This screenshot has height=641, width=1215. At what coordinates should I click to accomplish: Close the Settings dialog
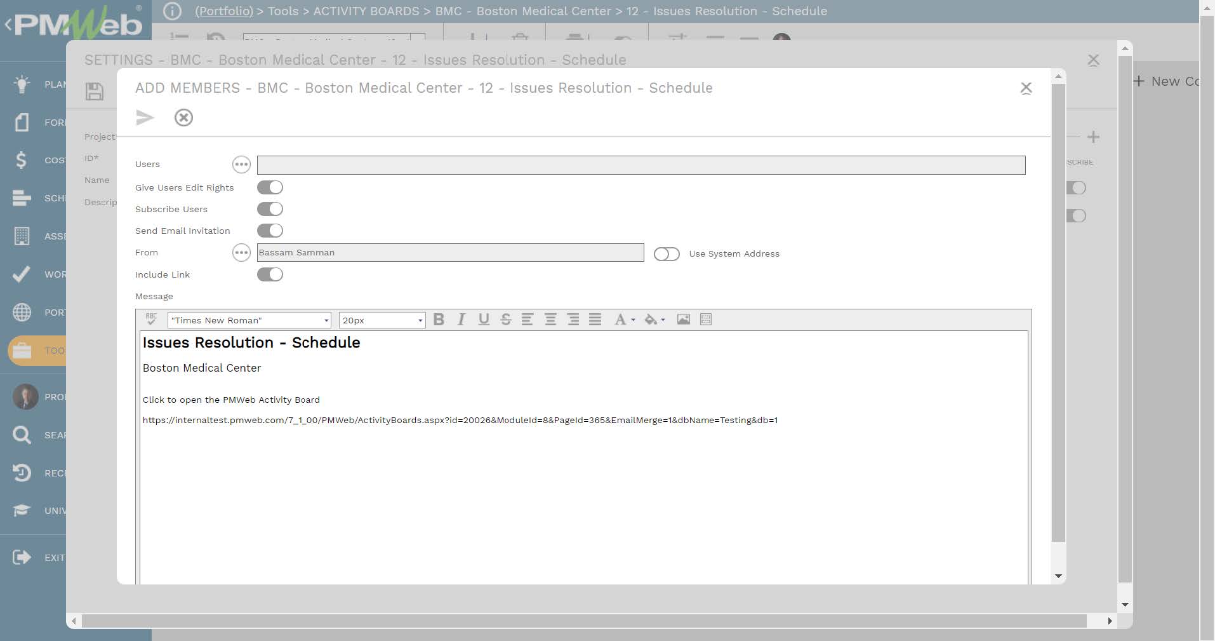point(1093,60)
